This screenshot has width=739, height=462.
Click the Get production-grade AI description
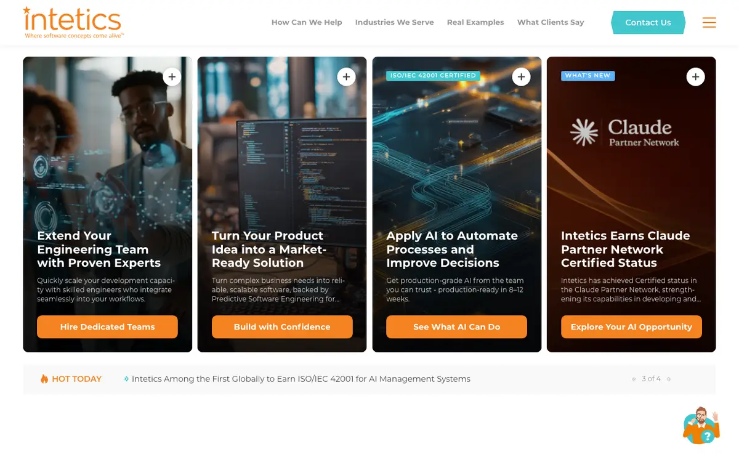click(x=455, y=290)
